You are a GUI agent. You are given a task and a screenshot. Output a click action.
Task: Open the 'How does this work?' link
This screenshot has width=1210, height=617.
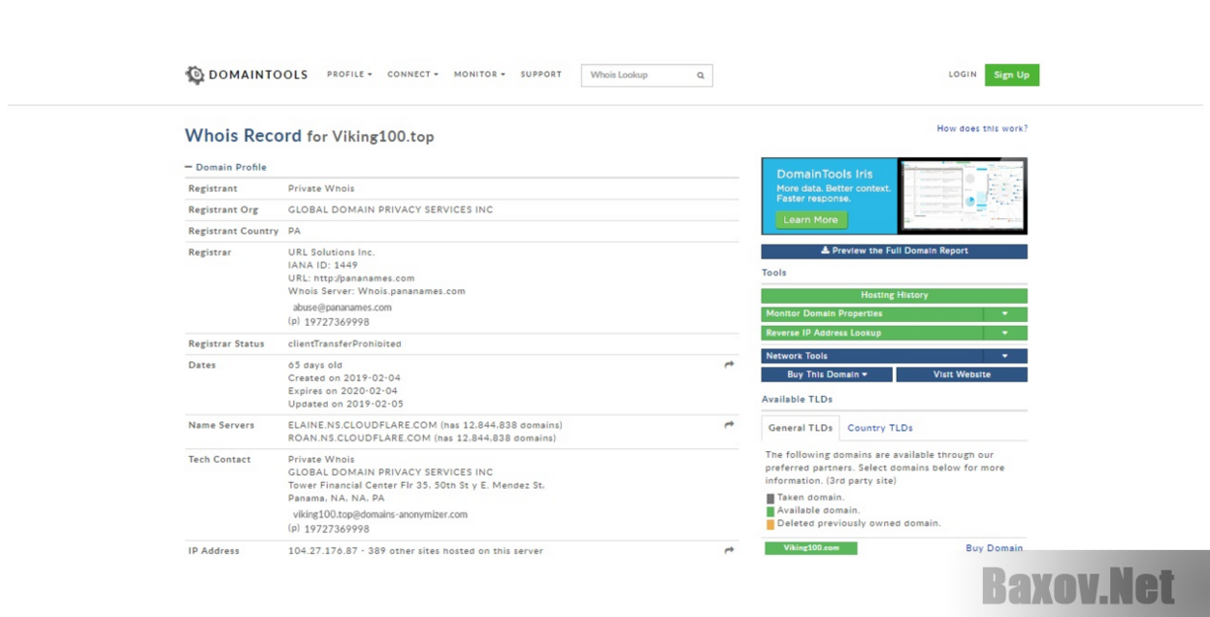click(x=982, y=128)
